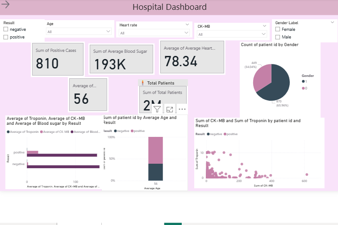Viewport: 338px width, 225px height.
Task: Click the positive segment of stacked column
Action: (x=155, y=150)
